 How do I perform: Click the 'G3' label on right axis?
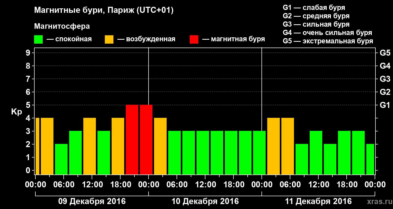point(385,79)
